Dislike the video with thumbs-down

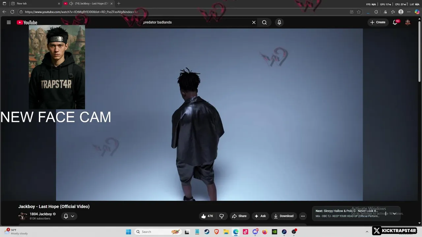222,216
